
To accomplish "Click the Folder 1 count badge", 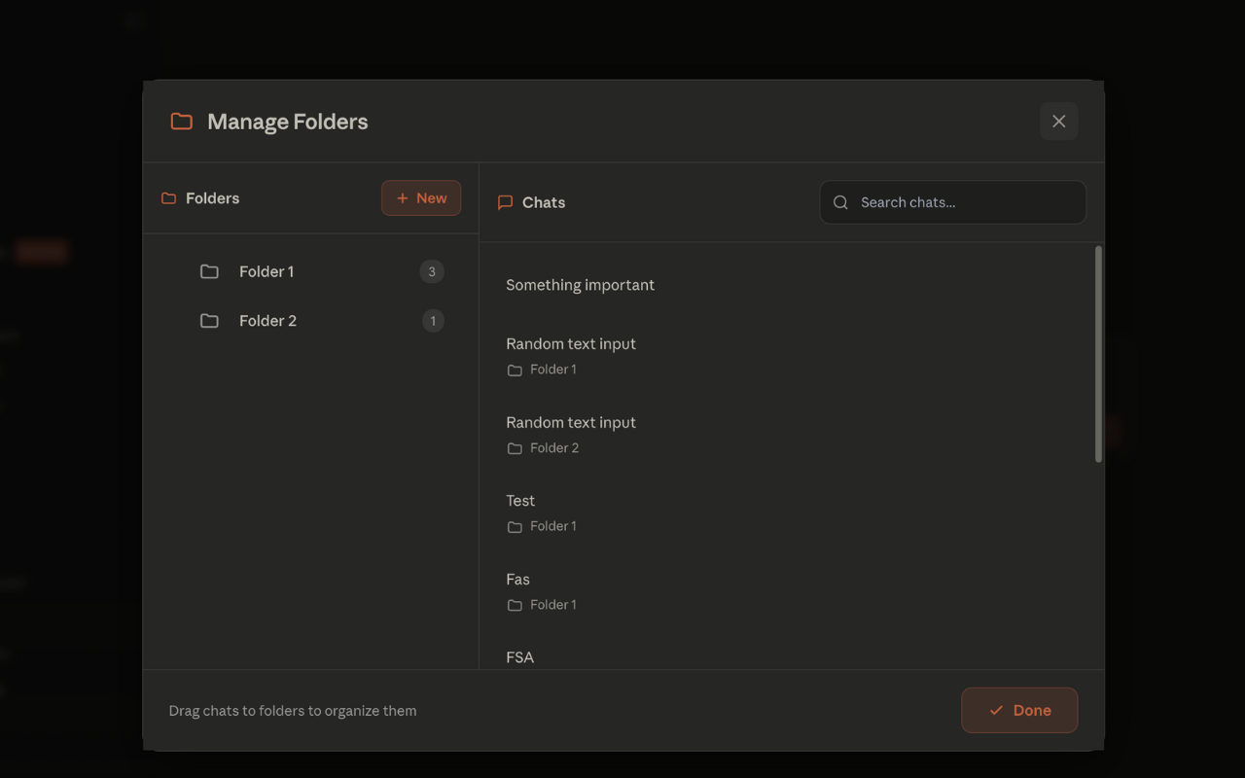I will [432, 271].
